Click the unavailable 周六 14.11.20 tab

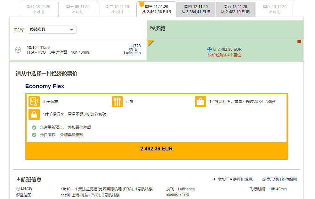point(275,9)
